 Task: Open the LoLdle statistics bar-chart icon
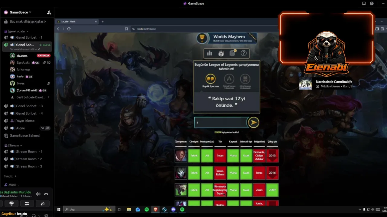[x=210, y=53]
